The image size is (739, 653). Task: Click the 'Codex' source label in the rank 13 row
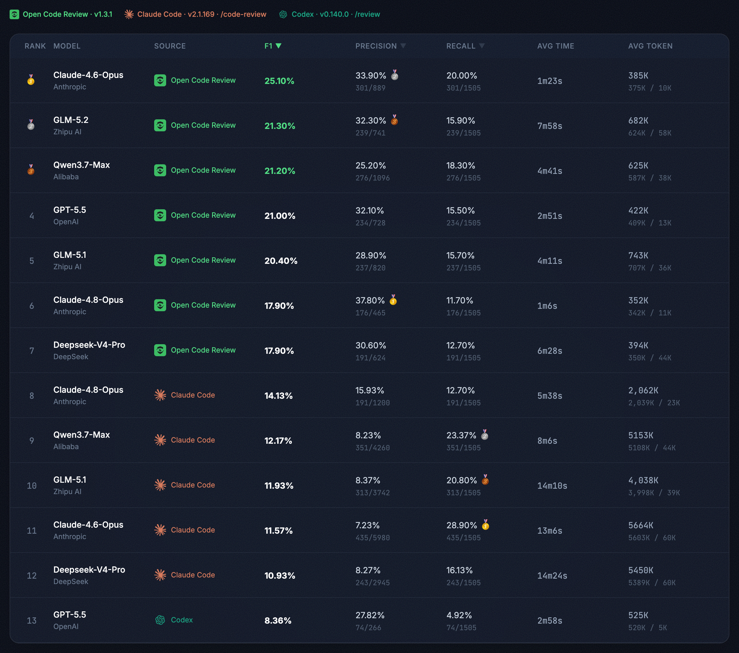182,620
